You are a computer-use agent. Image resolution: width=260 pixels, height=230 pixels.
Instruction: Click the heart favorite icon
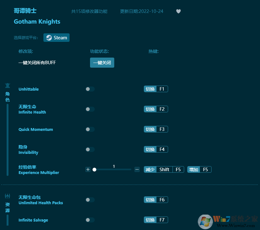[x=178, y=11]
